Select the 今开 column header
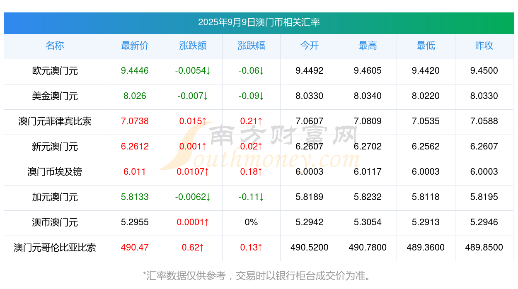The image size is (518, 289). point(310,46)
